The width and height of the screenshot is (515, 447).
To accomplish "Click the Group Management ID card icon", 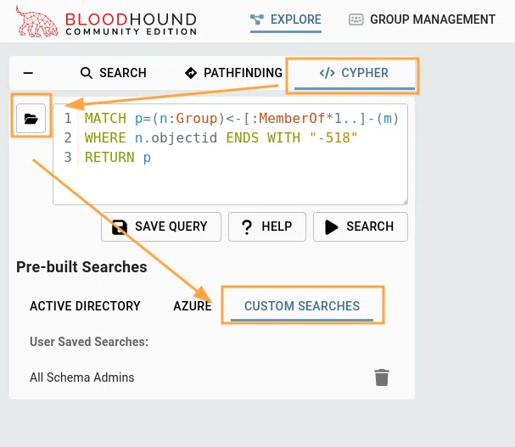I will click(356, 20).
